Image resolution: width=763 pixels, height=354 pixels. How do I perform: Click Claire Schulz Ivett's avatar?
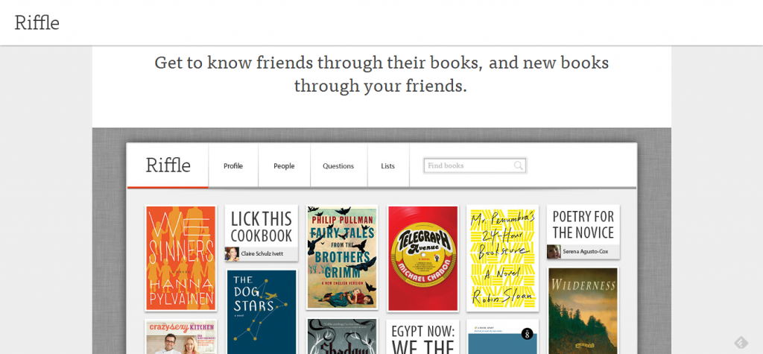(x=232, y=253)
